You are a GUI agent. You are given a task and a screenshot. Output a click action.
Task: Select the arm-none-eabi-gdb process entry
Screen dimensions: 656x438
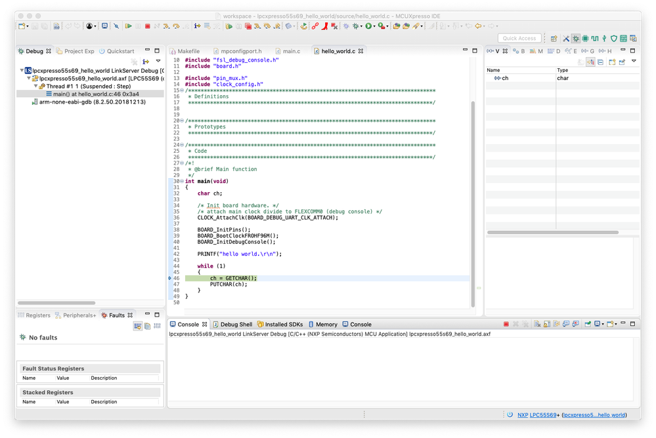click(89, 102)
